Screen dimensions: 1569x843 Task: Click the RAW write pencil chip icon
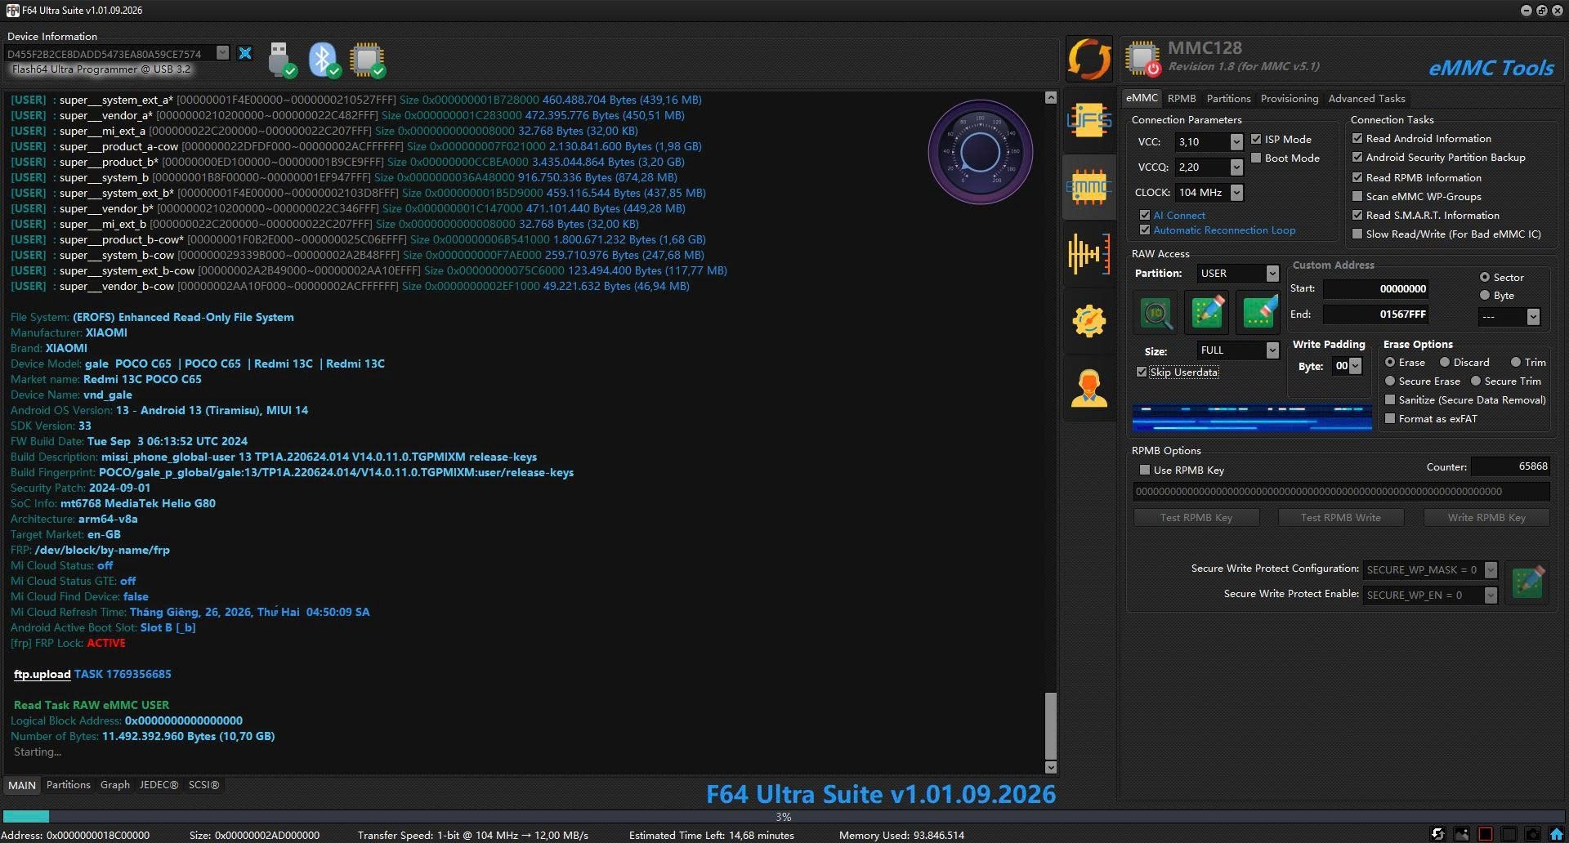1207,313
